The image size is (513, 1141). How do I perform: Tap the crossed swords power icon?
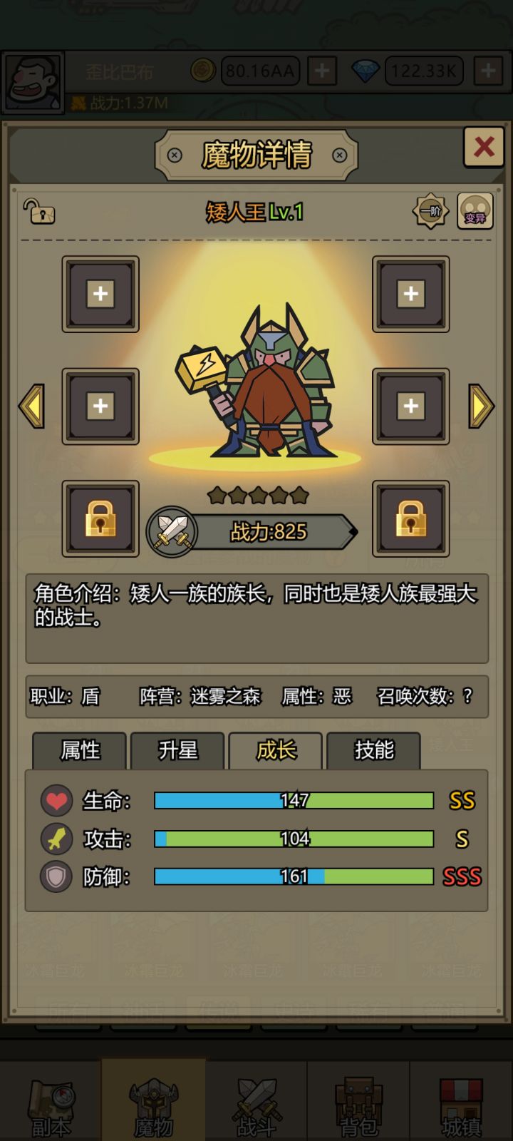(x=172, y=532)
